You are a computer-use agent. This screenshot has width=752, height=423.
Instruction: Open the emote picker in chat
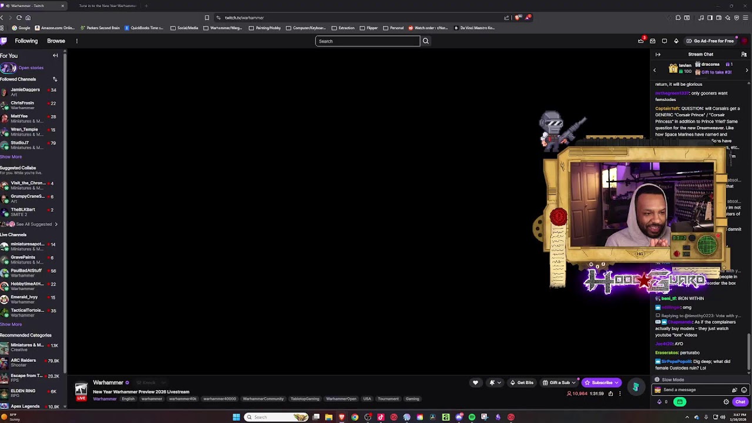click(x=744, y=390)
